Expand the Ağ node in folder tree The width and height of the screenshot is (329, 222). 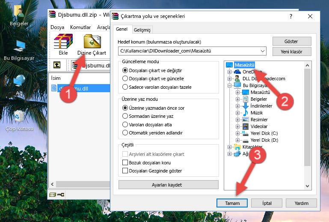click(229, 154)
